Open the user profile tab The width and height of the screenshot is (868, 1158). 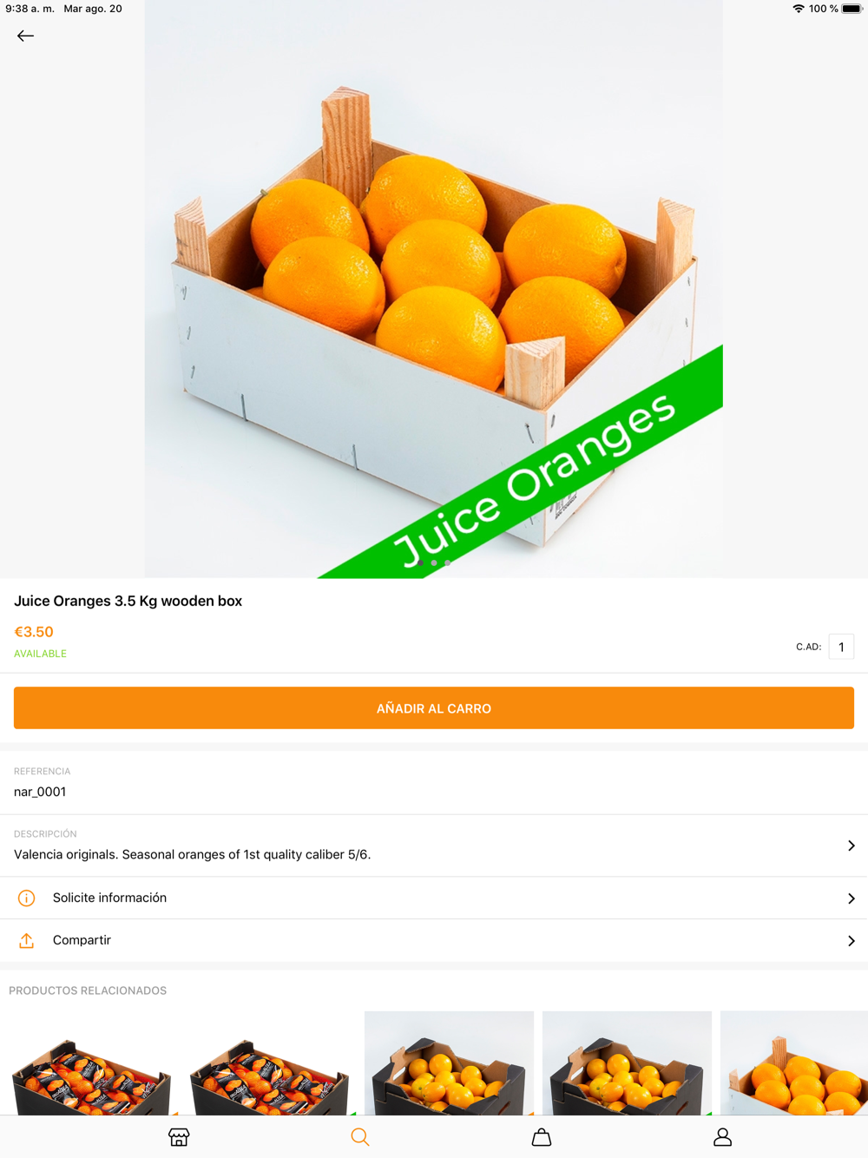click(x=722, y=1137)
